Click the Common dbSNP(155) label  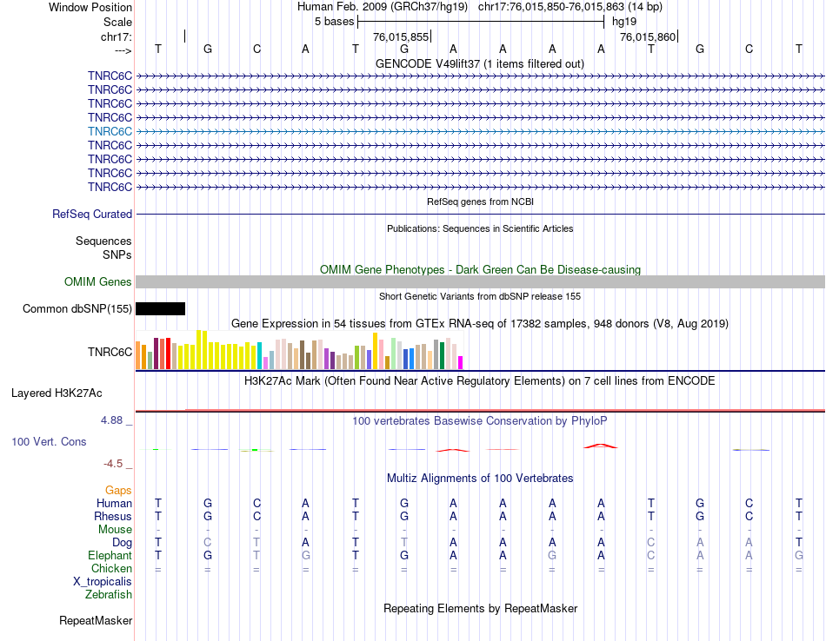click(77, 309)
